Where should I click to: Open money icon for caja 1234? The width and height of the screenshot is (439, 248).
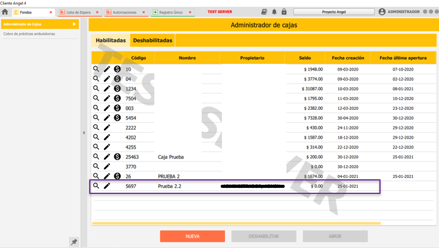[117, 88]
